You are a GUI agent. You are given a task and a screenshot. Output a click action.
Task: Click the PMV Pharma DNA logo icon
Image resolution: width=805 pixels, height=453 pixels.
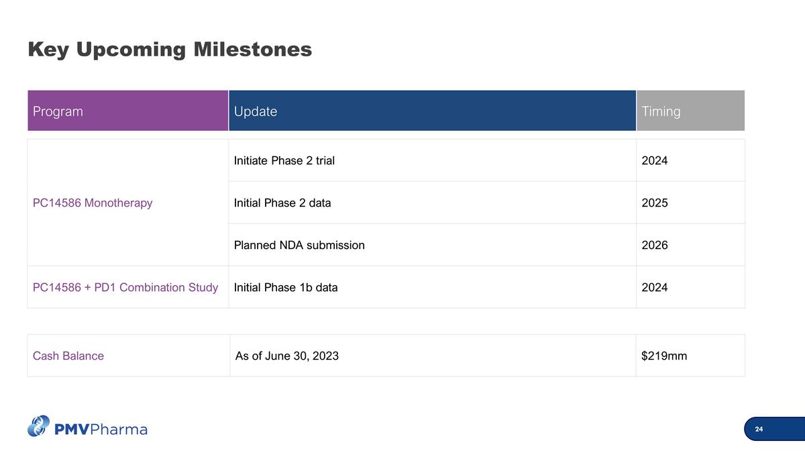tap(40, 425)
